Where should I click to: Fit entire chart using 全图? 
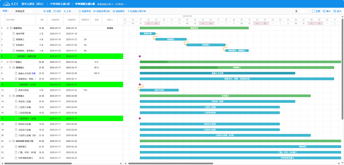click(316, 11)
